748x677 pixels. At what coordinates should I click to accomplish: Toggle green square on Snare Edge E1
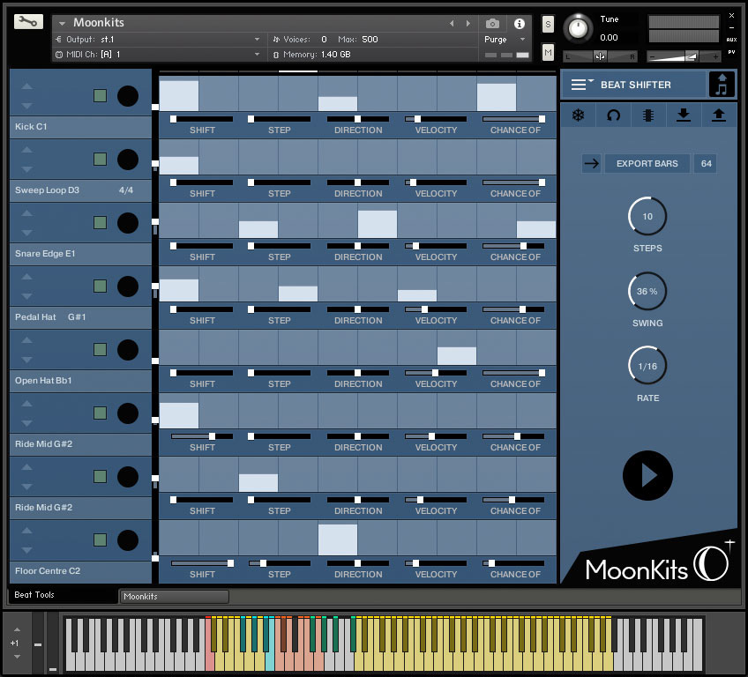pos(100,222)
